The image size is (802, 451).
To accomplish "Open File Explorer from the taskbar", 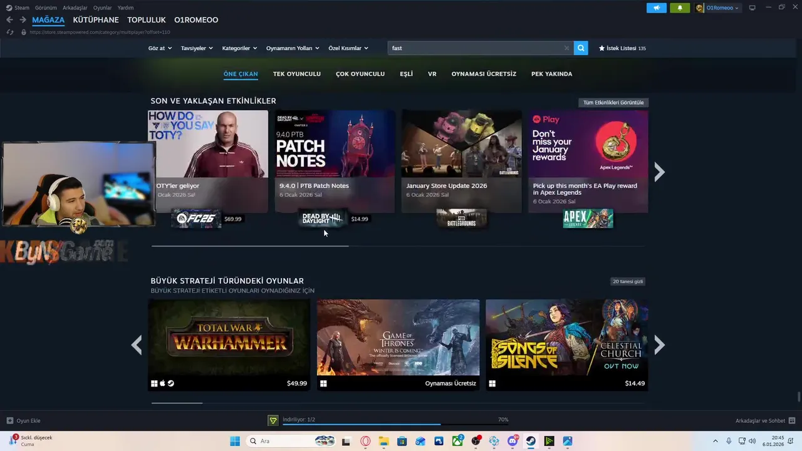I will pos(383,441).
